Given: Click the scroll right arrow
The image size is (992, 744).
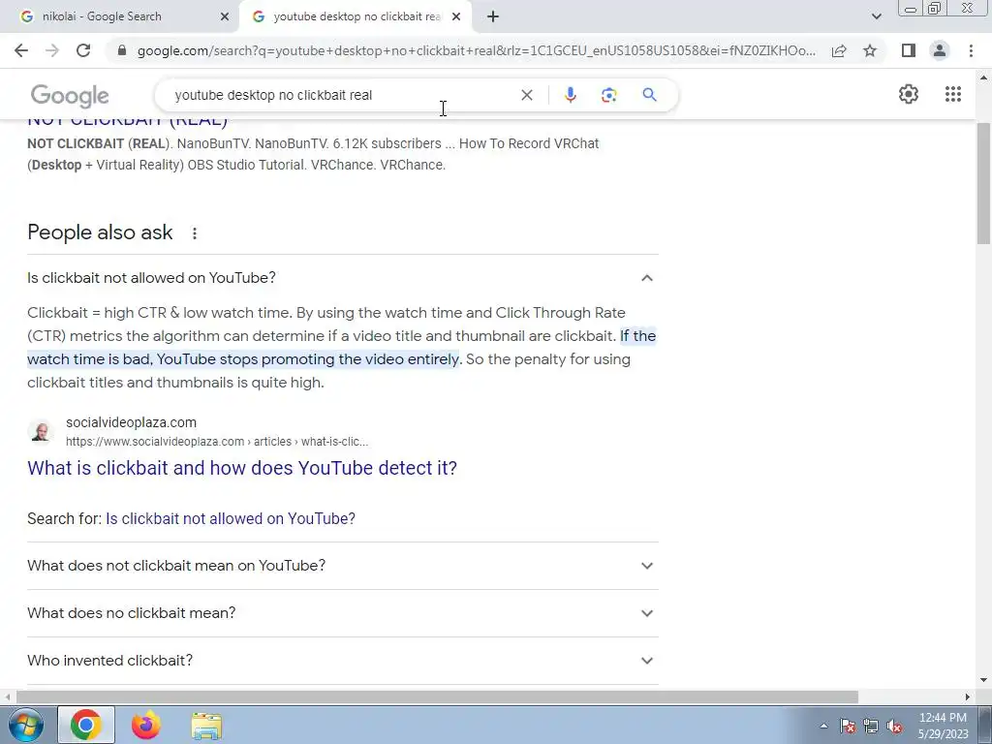Looking at the screenshot, I should point(968,697).
